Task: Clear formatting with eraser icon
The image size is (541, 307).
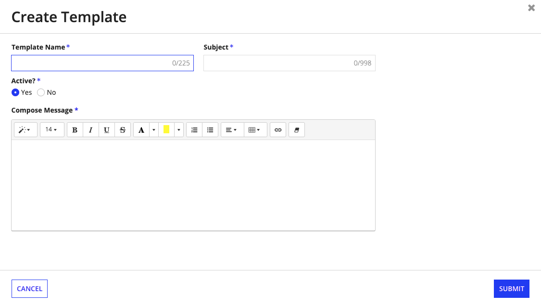Action: pyautogui.click(x=297, y=130)
